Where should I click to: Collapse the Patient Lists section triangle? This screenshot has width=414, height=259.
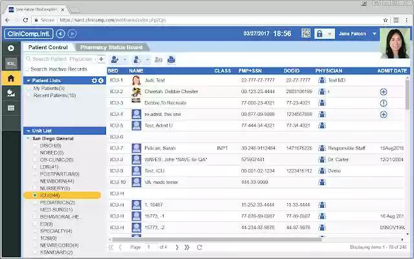[x=28, y=80]
